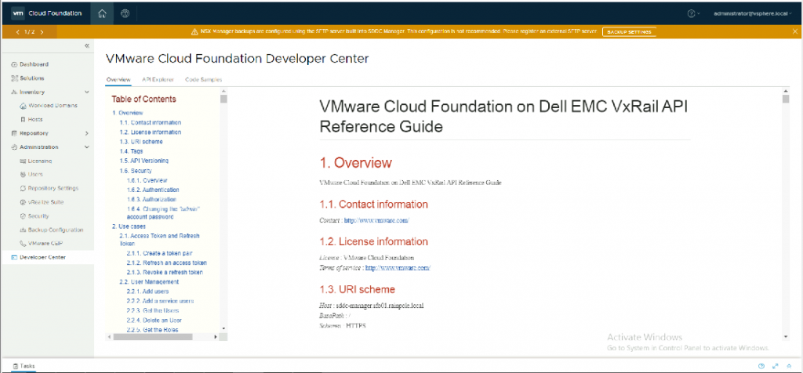Switch to the API Explorer tab
The height and width of the screenshot is (373, 803).
pos(158,80)
